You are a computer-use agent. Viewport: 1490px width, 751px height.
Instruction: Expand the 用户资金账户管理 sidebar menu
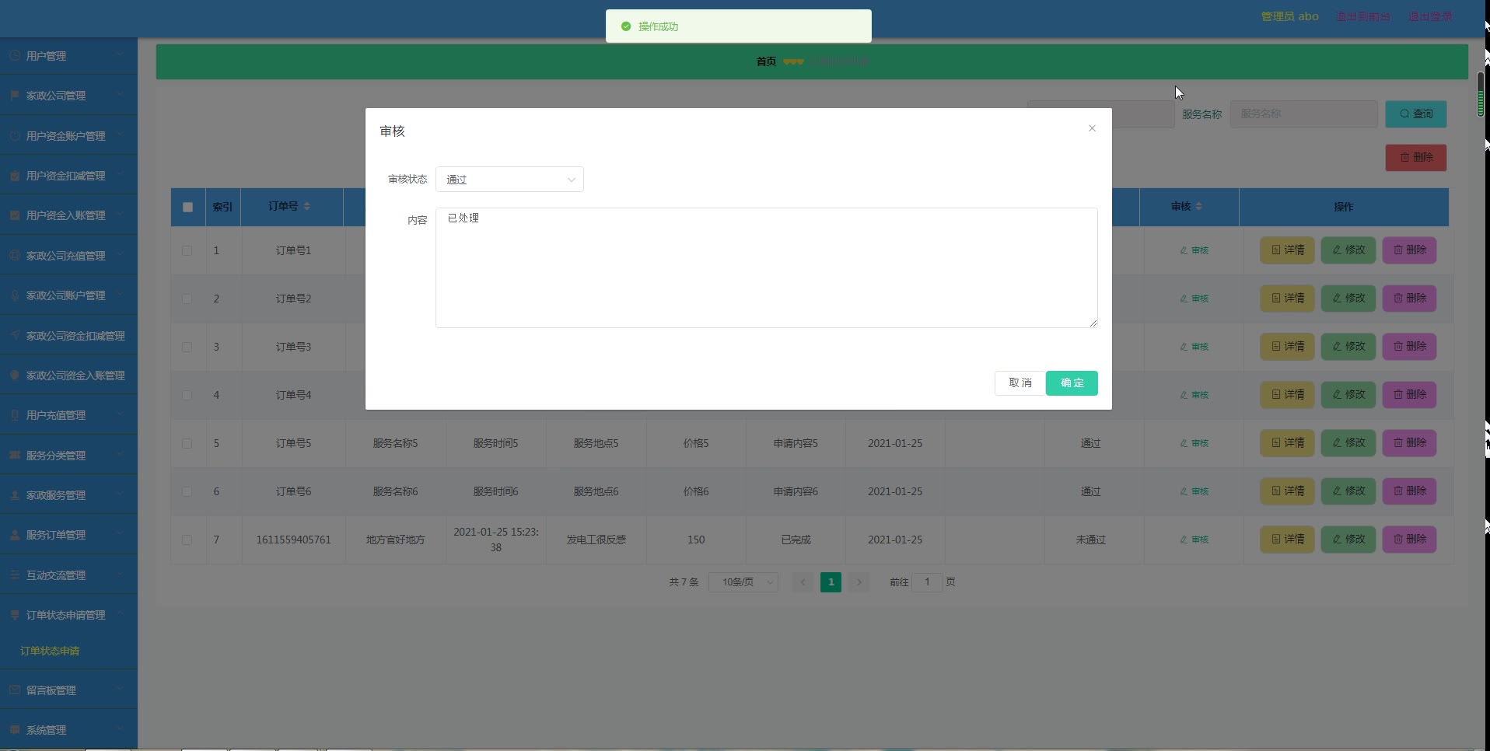(68, 136)
